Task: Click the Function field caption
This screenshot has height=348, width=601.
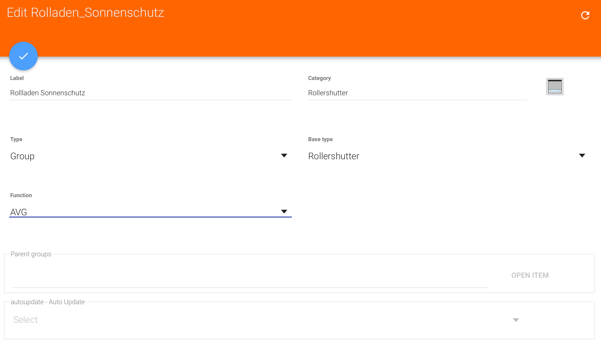Action: pyautogui.click(x=21, y=195)
